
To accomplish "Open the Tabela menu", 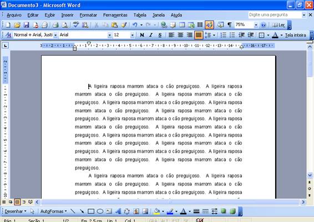I will 140,15.
